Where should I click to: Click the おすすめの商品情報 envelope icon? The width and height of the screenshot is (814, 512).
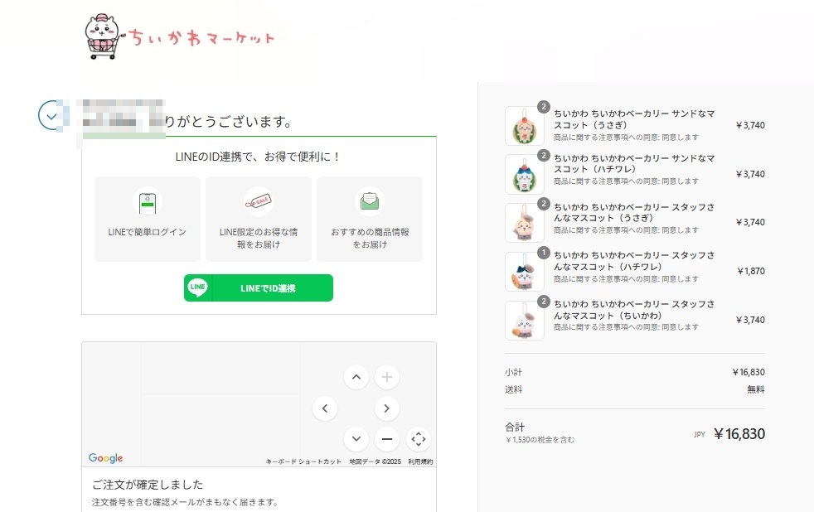click(x=370, y=201)
